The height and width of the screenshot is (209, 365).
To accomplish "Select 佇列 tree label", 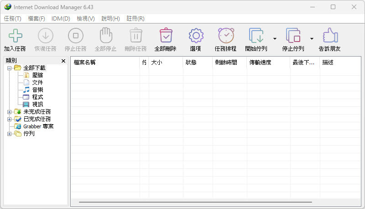I will click(x=29, y=134).
